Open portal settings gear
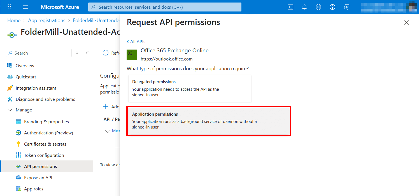The width and height of the screenshot is (419, 196). (x=318, y=7)
